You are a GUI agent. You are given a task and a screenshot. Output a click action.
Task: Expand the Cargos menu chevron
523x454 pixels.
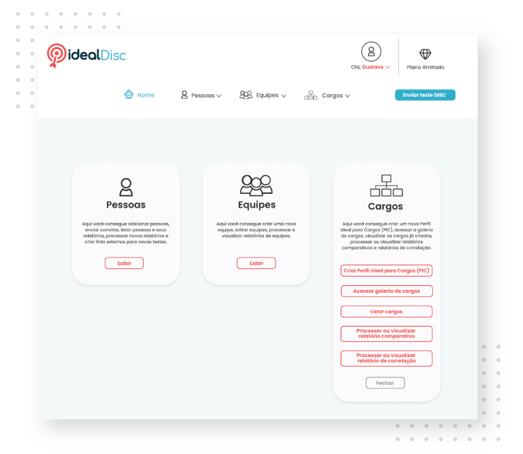point(348,96)
